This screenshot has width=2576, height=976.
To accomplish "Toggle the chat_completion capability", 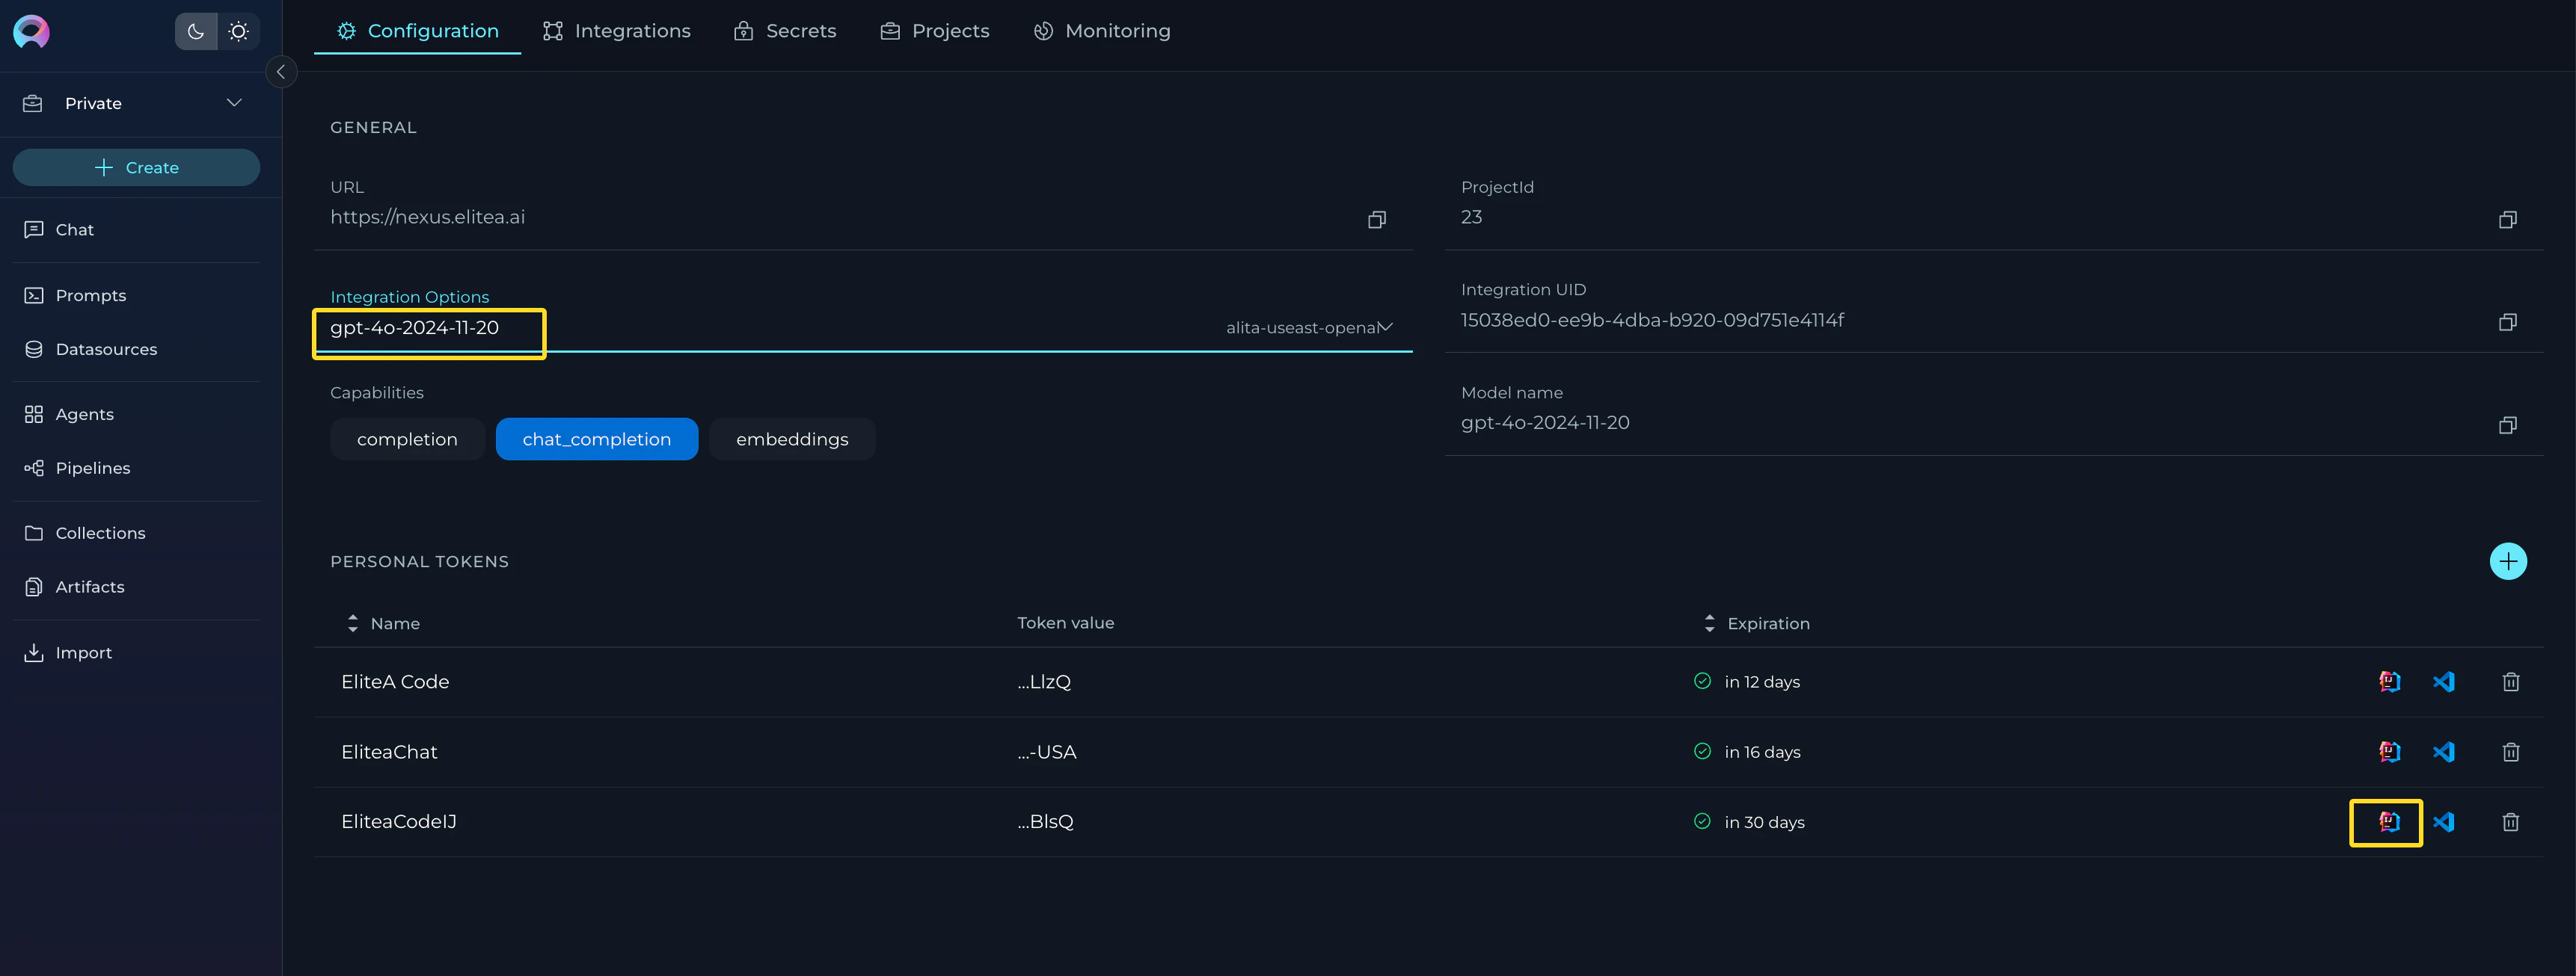I will 596,439.
